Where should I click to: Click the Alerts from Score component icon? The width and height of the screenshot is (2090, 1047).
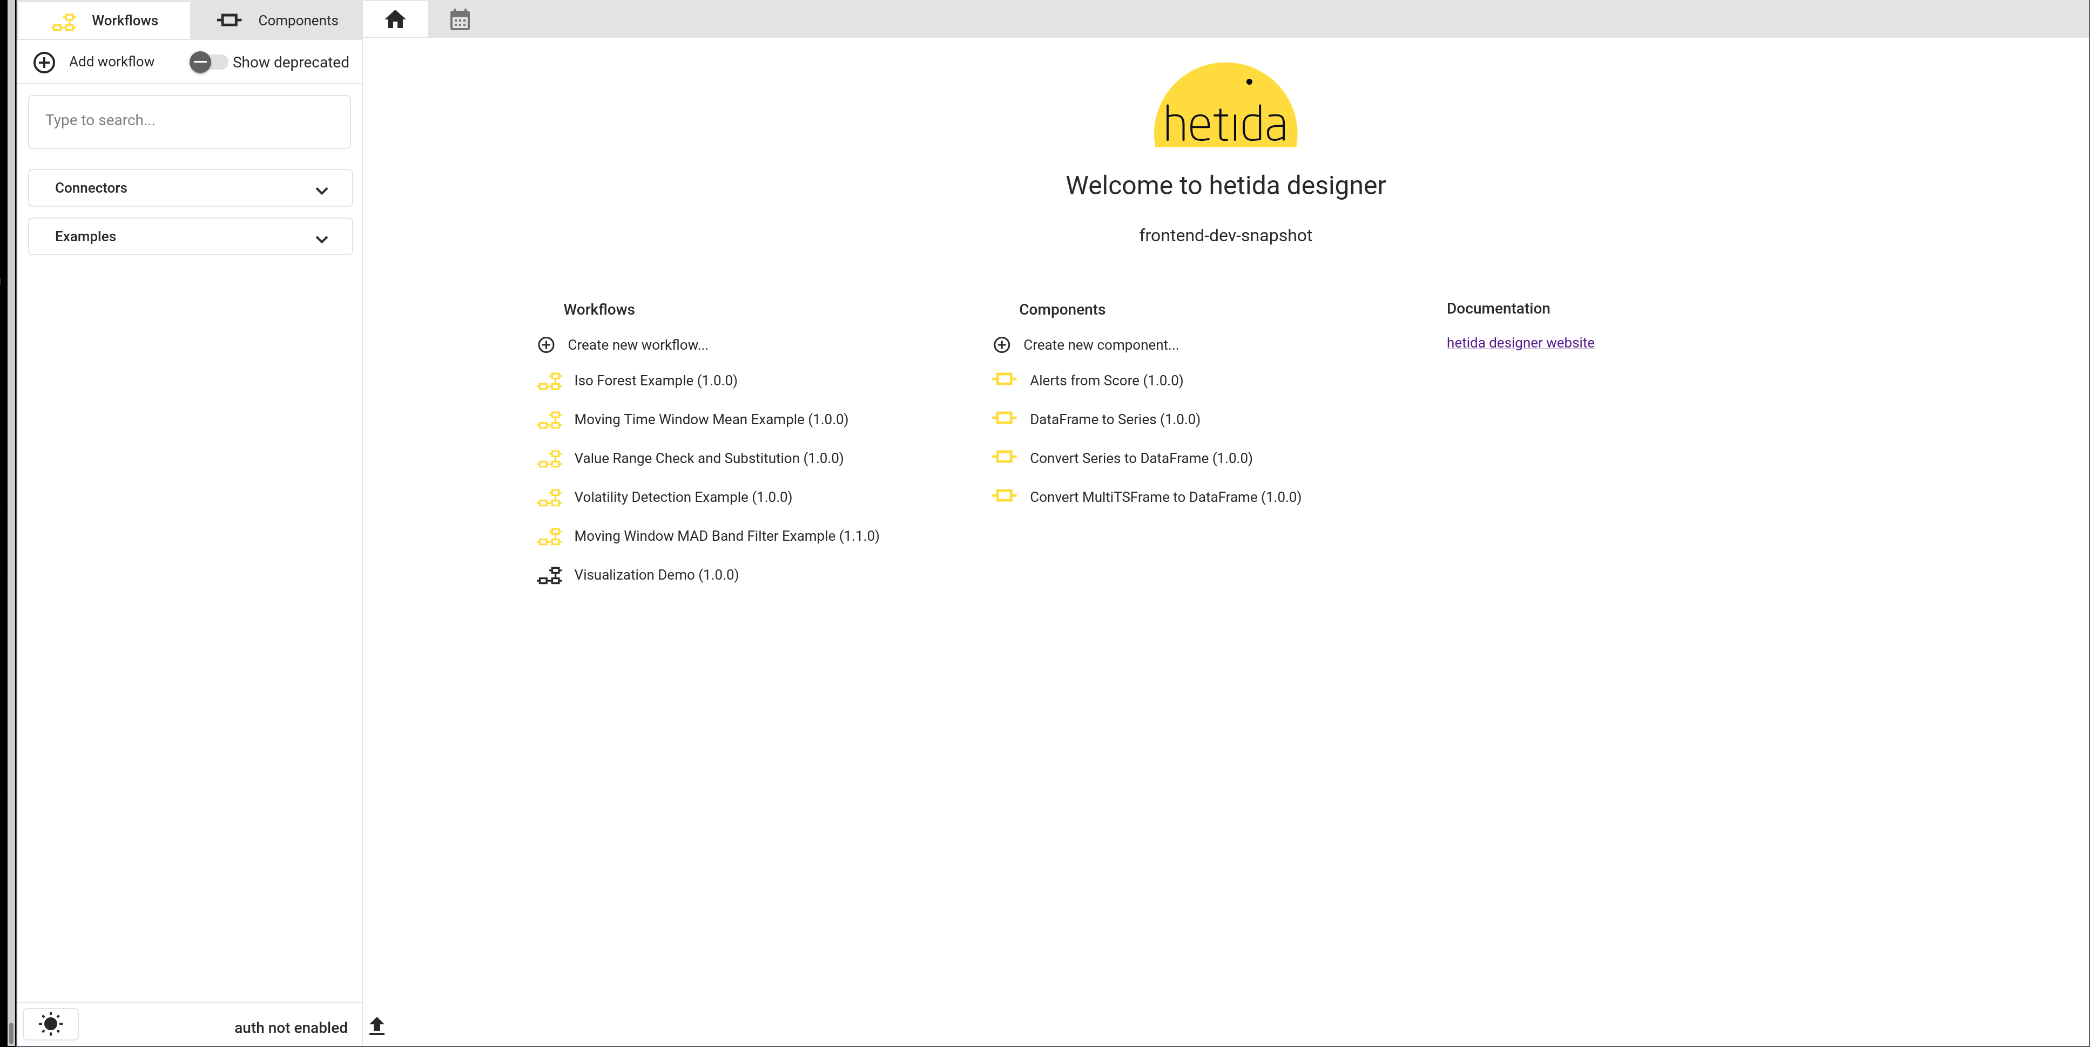1004,379
